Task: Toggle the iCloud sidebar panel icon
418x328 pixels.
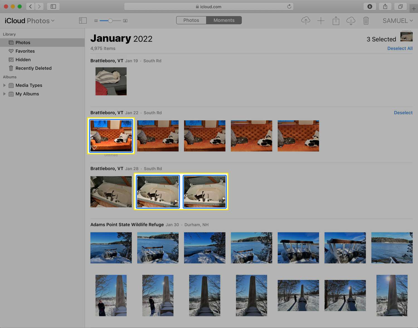Action: tap(83, 21)
